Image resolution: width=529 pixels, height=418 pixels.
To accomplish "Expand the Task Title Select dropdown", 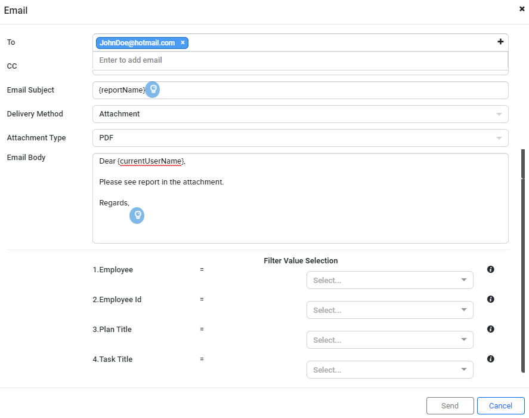I will pos(389,370).
